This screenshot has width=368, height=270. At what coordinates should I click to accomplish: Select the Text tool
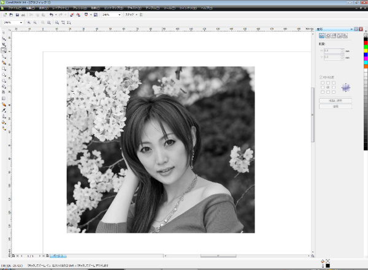point(4,92)
